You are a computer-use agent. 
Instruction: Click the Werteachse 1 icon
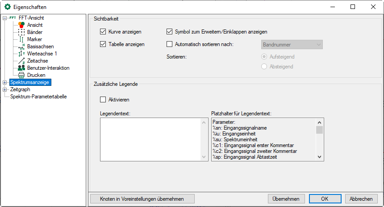tap(21, 54)
